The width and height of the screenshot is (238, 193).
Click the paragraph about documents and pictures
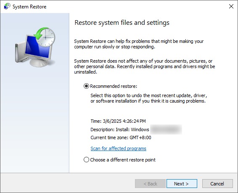pyautogui.click(x=145, y=66)
